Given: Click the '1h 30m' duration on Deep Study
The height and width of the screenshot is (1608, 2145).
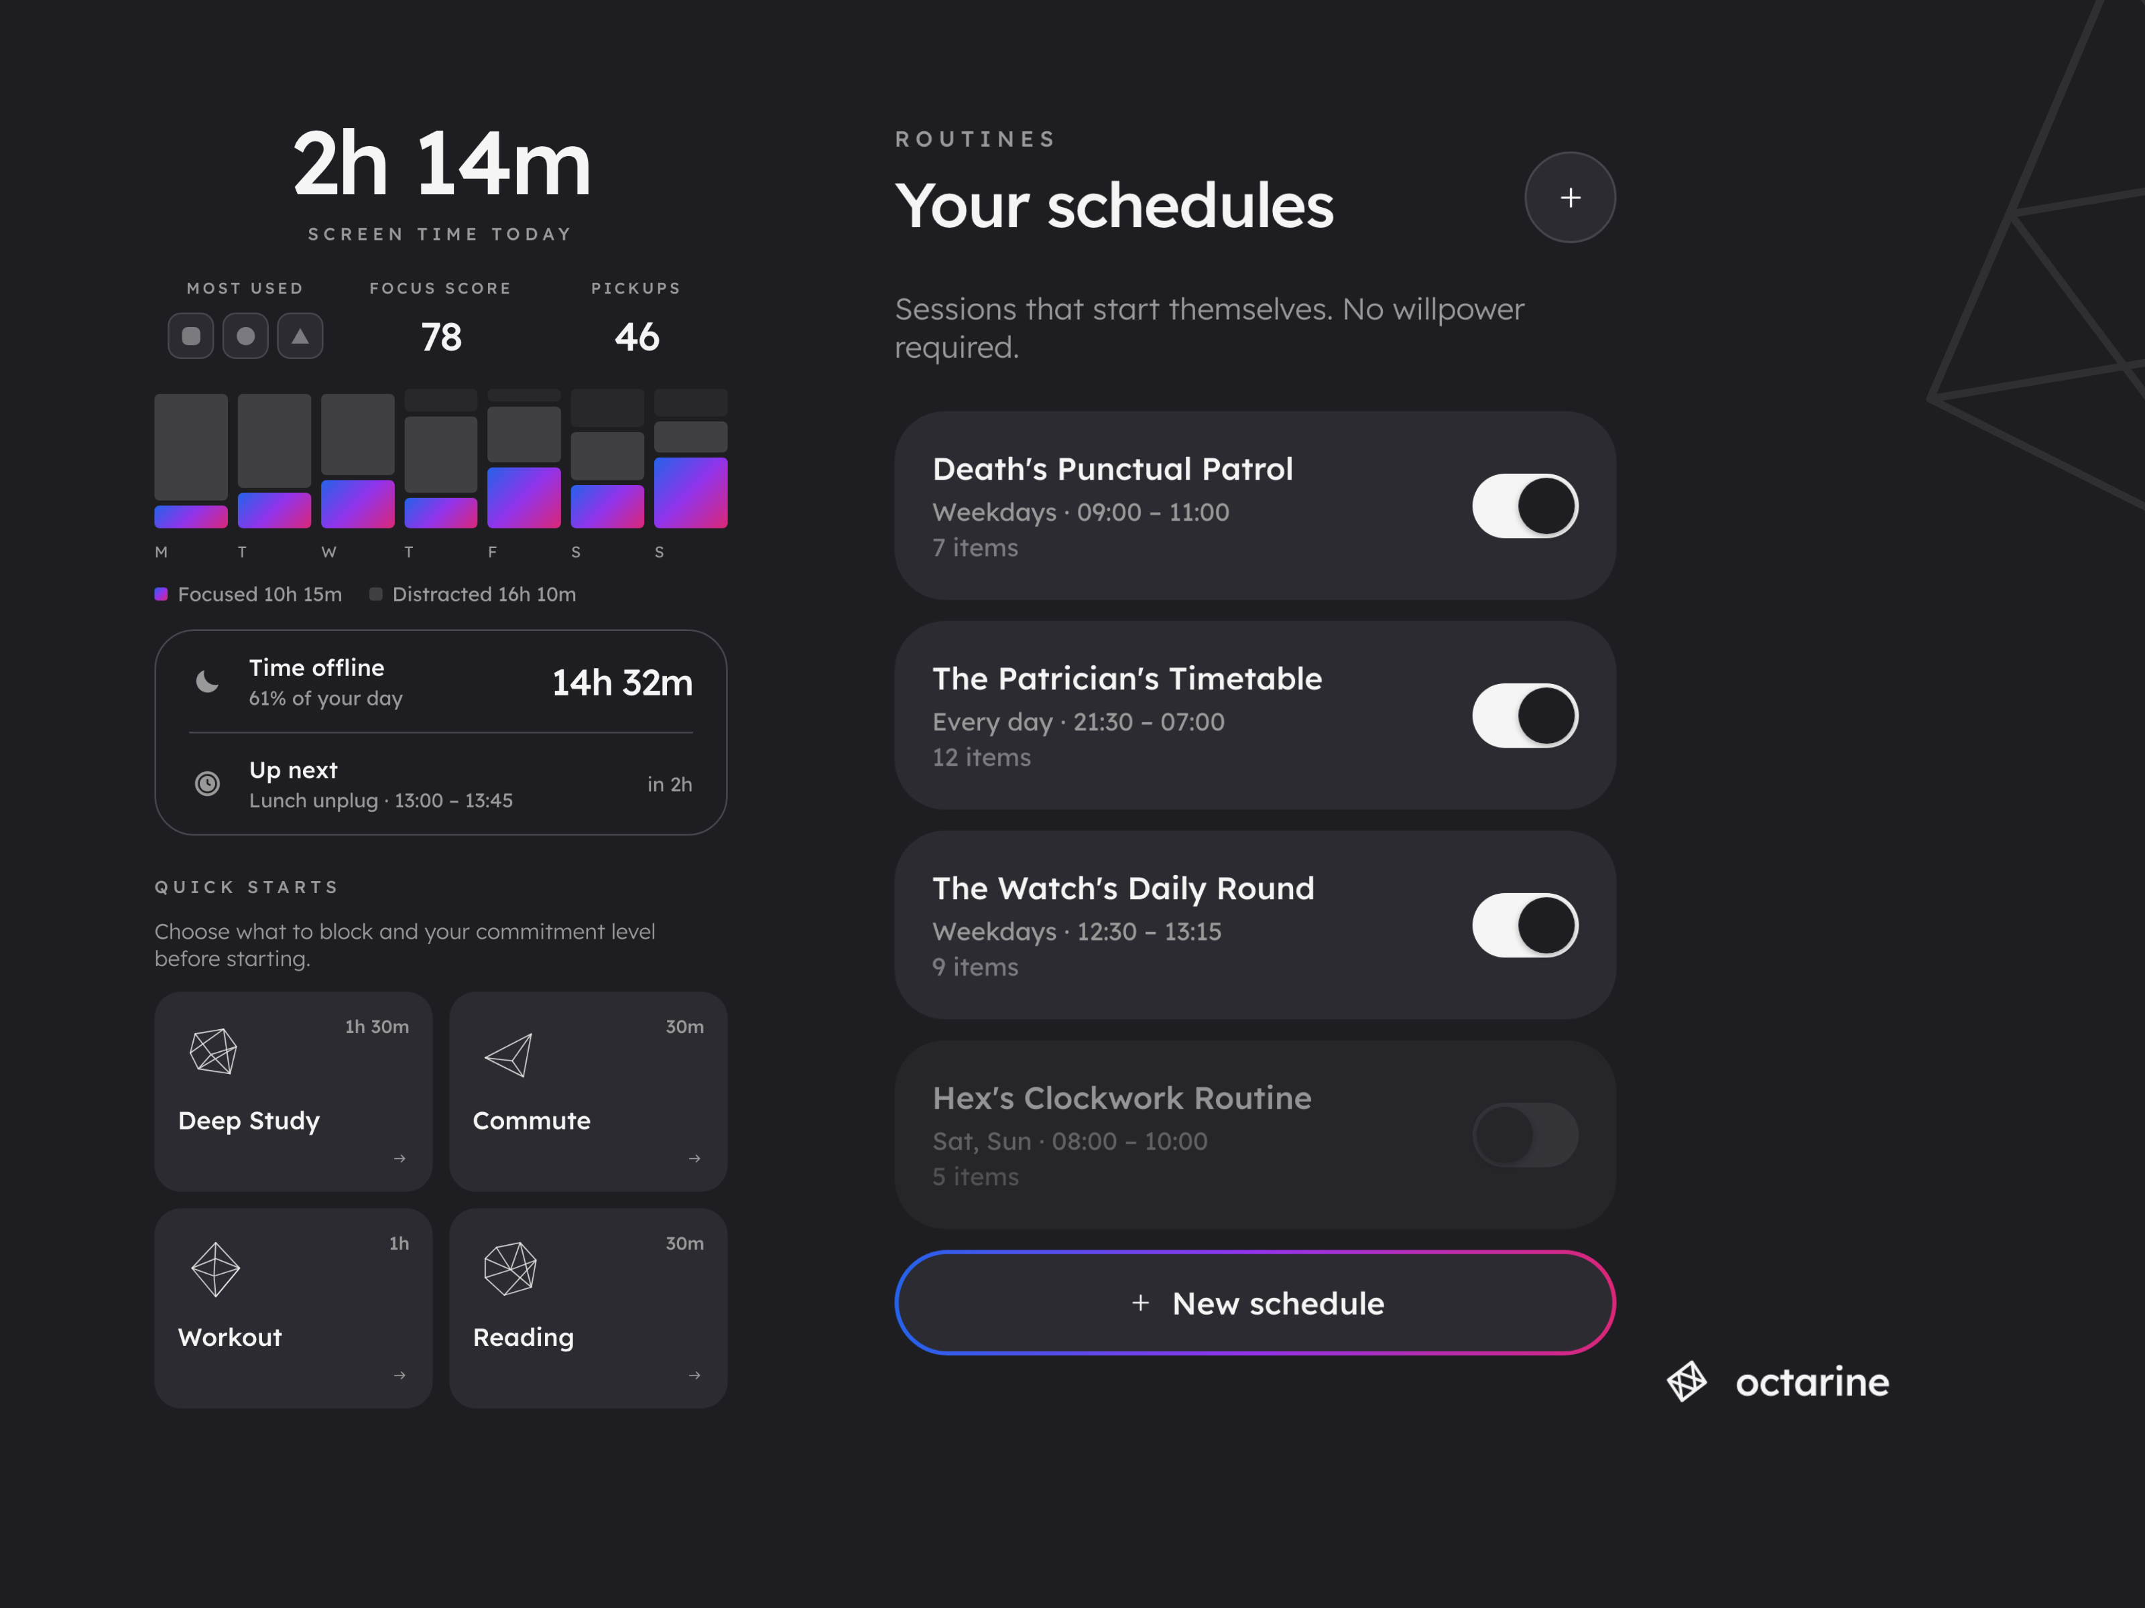Looking at the screenshot, I should coord(377,1026).
